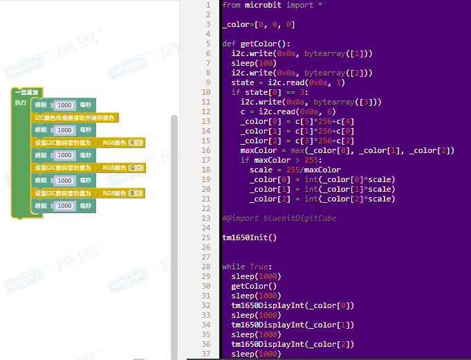Image resolution: width=471 pixels, height=360 pixels.
Task: Select the 一直重复 forever loop block header
Action: click(28, 92)
